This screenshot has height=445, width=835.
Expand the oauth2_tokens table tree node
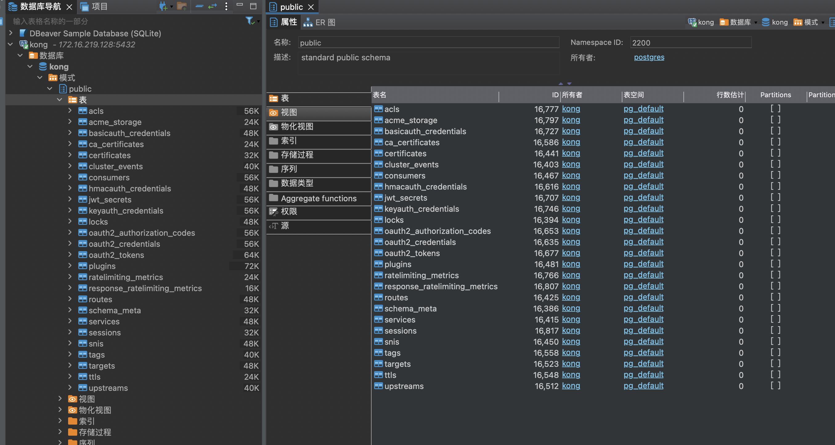click(70, 255)
